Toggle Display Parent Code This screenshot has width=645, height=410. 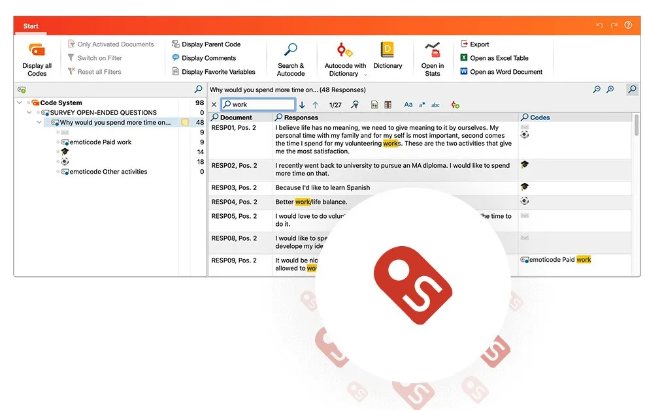pos(206,44)
